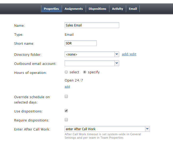
Task: Switch to the Properties tab
Action: click(x=51, y=9)
